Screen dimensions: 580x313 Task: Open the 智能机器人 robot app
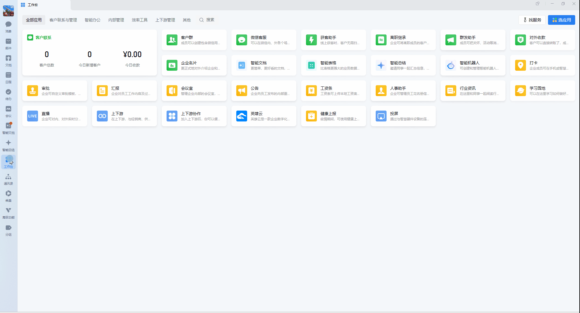pos(473,65)
